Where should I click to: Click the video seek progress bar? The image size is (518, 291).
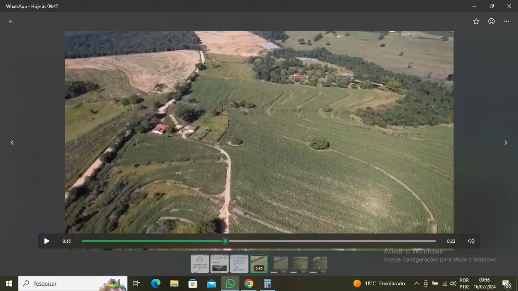pyautogui.click(x=259, y=241)
